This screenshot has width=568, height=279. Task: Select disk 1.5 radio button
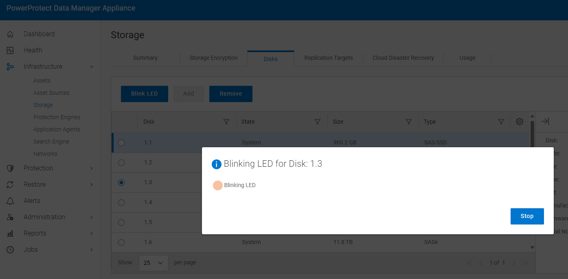[x=121, y=222]
